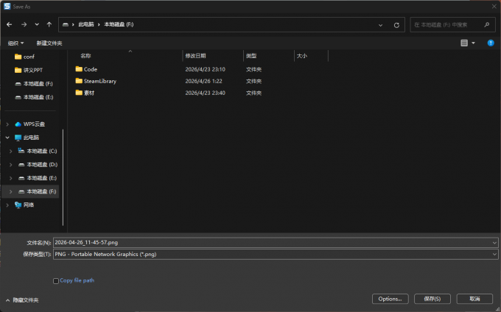Click 此电脑 in address breadcrumb
This screenshot has width=501, height=312.
pos(86,24)
